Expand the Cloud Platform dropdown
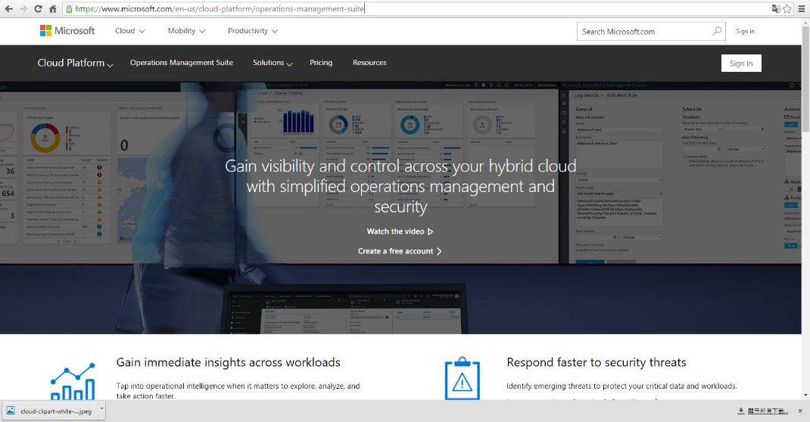Image resolution: width=810 pixels, height=422 pixels. coord(75,63)
